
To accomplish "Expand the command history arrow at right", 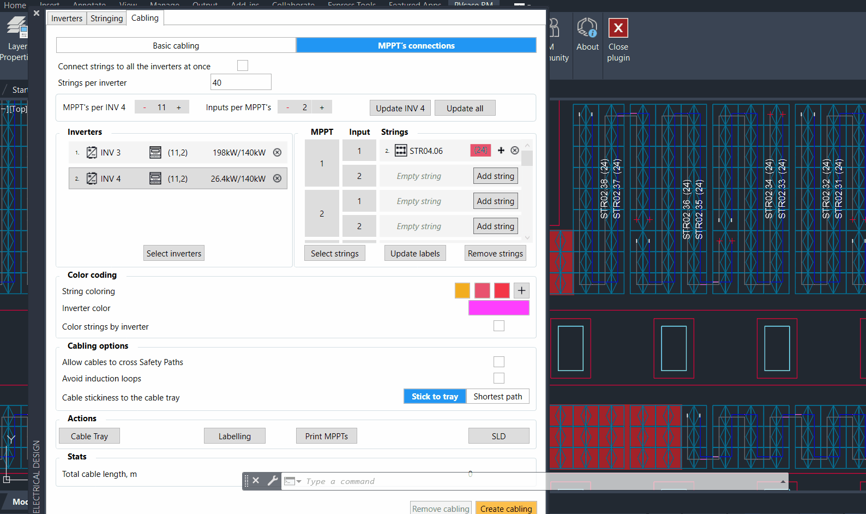I will click(783, 481).
